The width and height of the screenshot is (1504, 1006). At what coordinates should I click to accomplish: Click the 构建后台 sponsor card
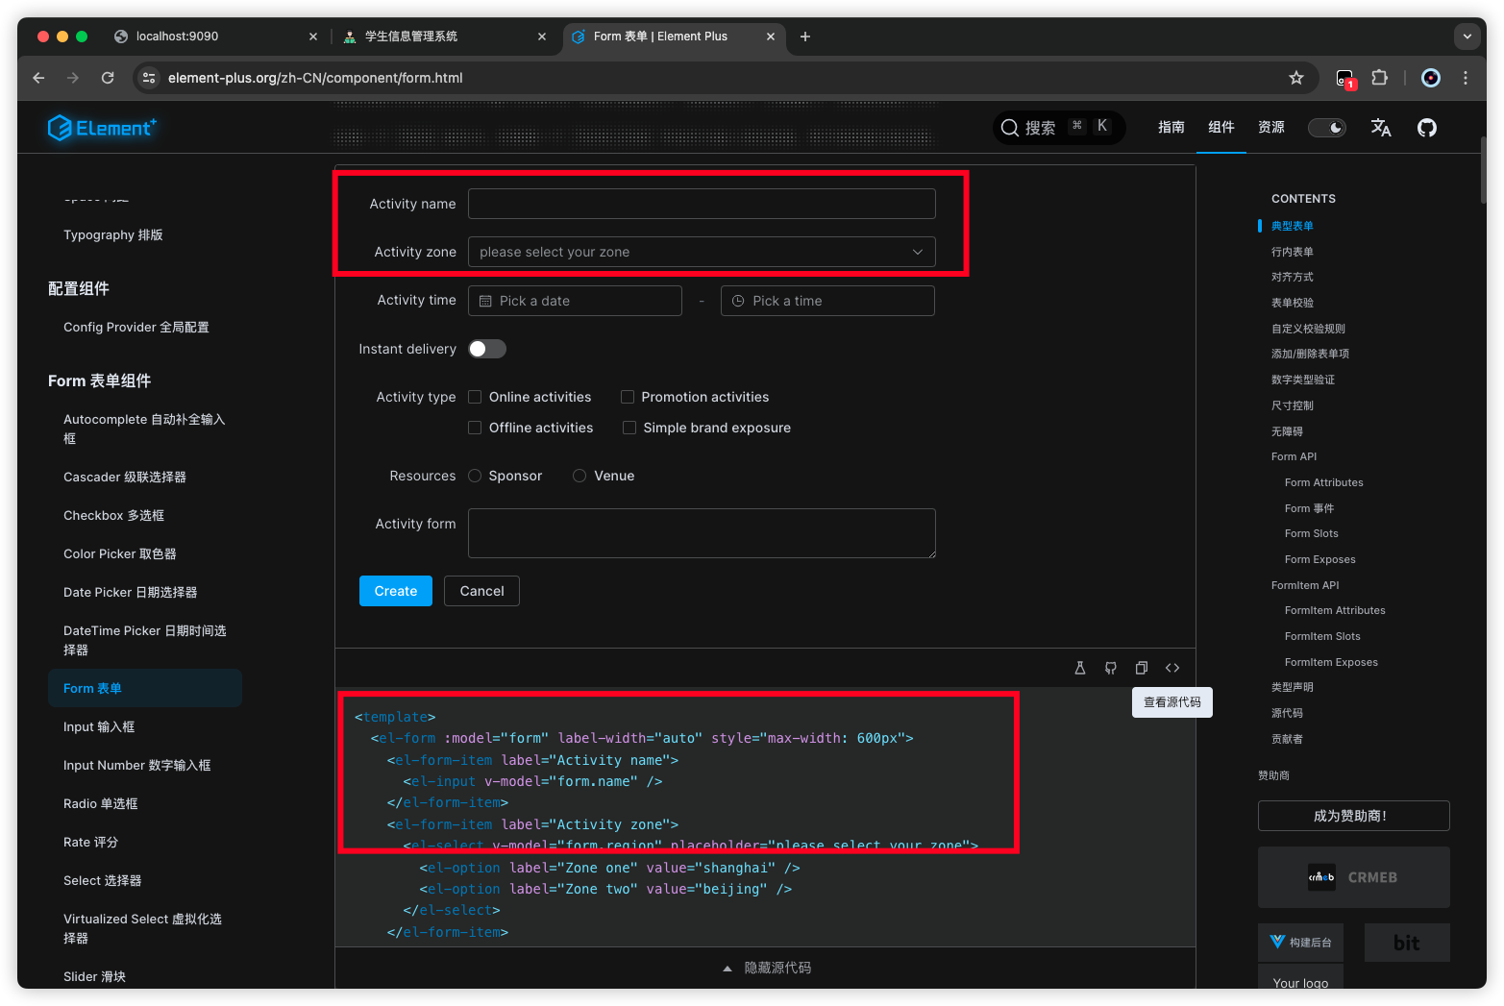1300,943
